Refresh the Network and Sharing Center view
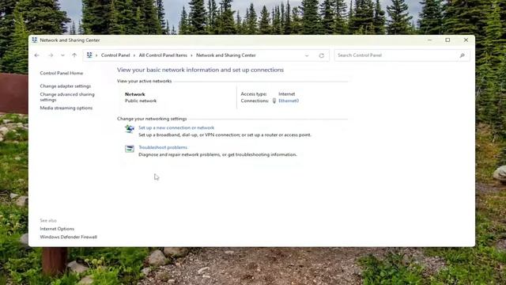 322,55
